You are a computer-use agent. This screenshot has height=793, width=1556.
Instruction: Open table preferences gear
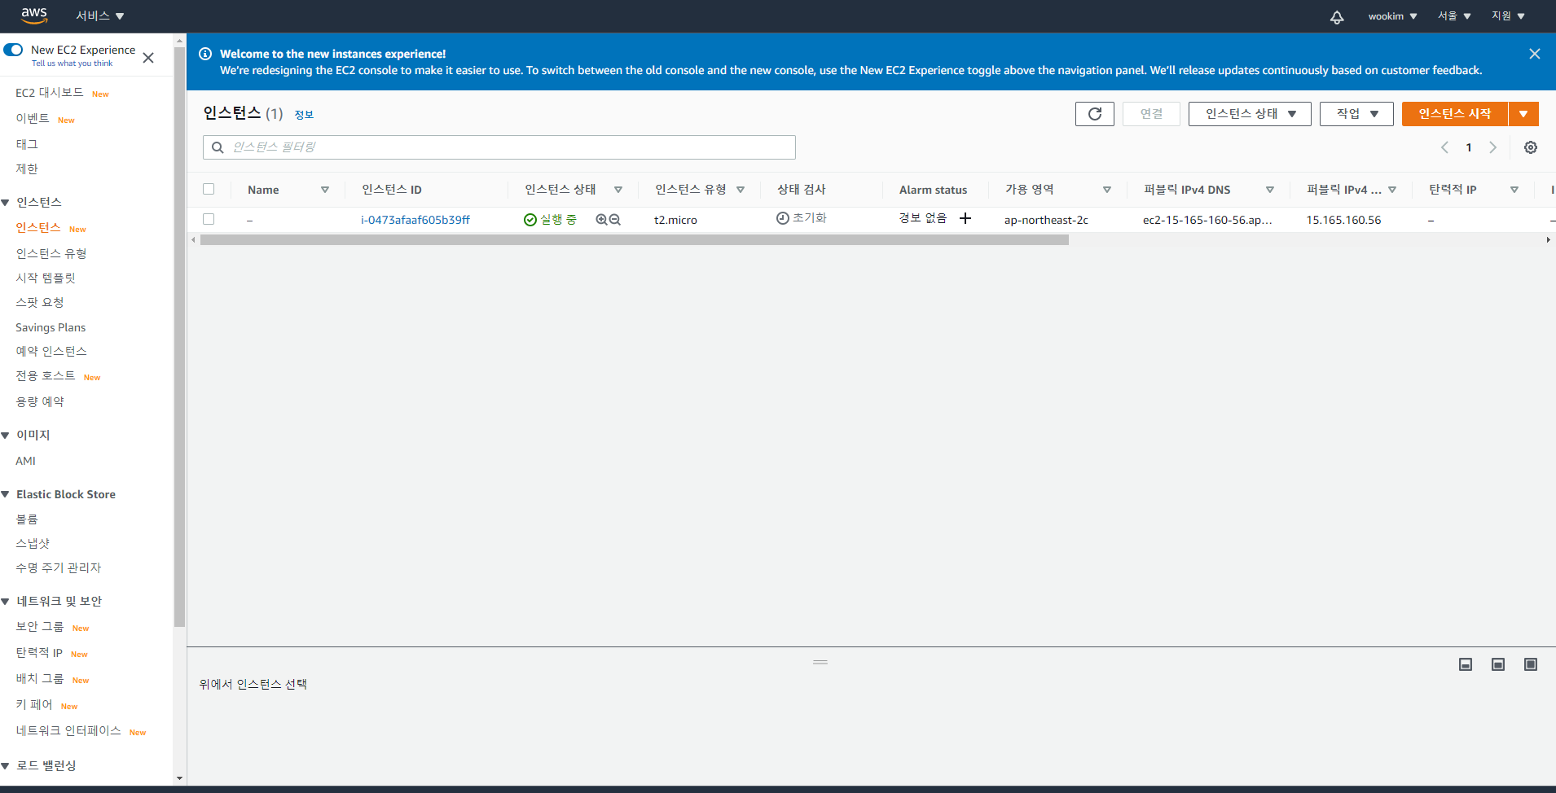coord(1531,147)
